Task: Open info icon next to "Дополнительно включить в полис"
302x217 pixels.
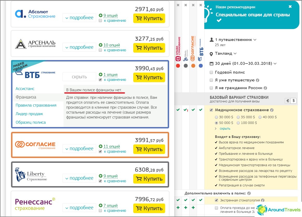Action: (249, 193)
